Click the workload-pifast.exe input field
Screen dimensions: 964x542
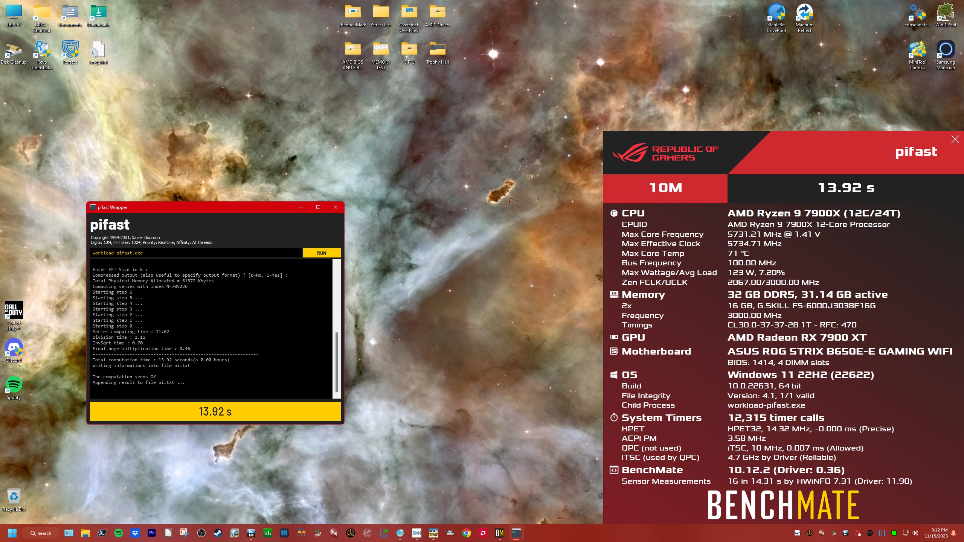click(x=195, y=253)
